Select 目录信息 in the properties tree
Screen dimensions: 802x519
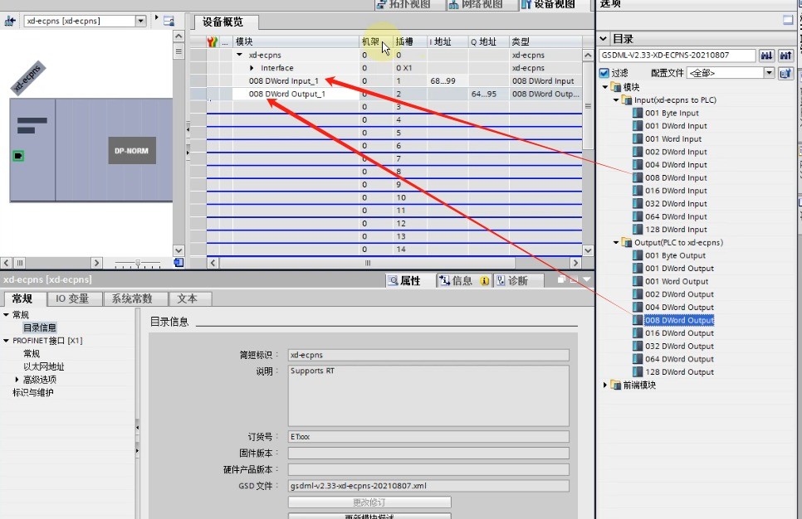(x=39, y=327)
